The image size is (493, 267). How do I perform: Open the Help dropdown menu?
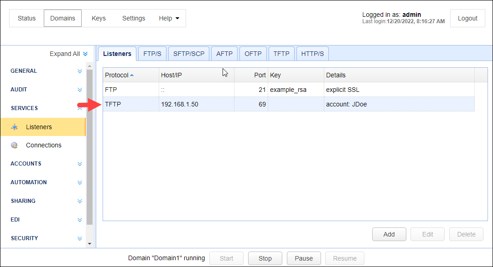169,19
